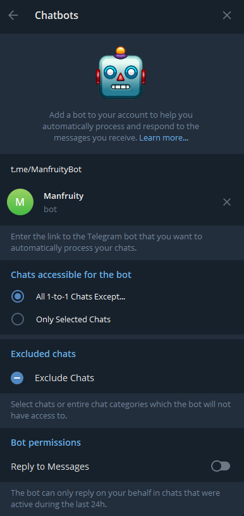This screenshot has height=516, width=244.
Task: Click the Chatbots panel title
Action: 56,15
